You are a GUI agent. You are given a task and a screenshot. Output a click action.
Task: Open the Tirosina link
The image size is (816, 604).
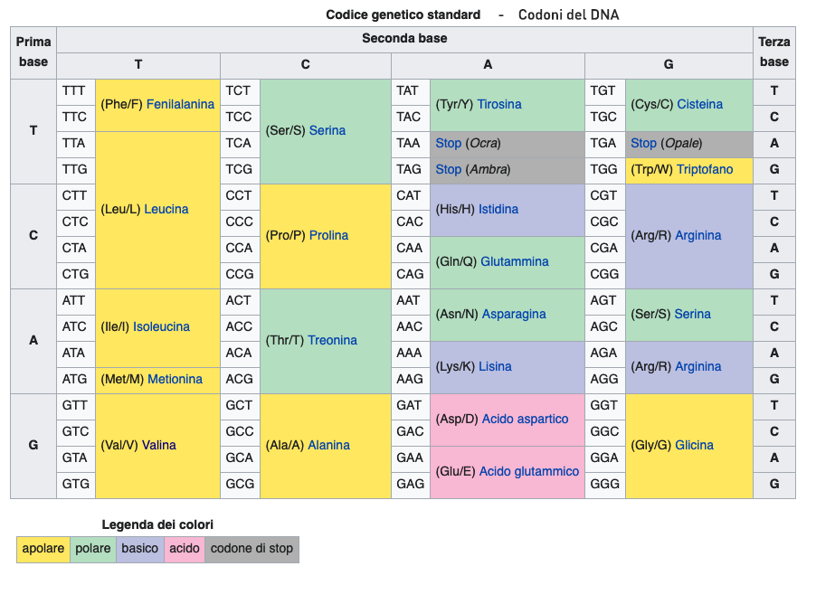click(x=499, y=104)
